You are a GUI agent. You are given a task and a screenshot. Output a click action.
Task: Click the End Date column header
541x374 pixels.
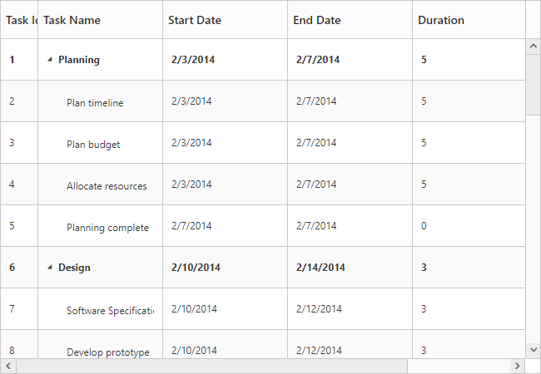[317, 20]
